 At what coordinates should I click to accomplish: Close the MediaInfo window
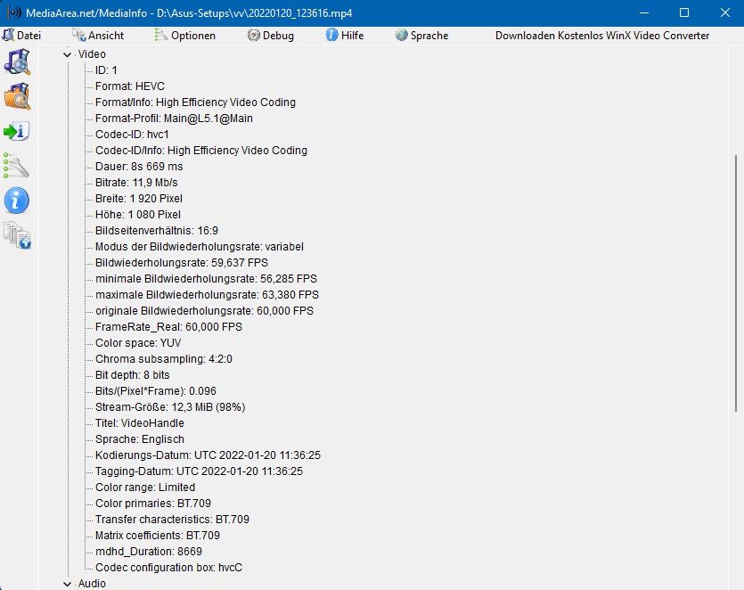(x=724, y=12)
